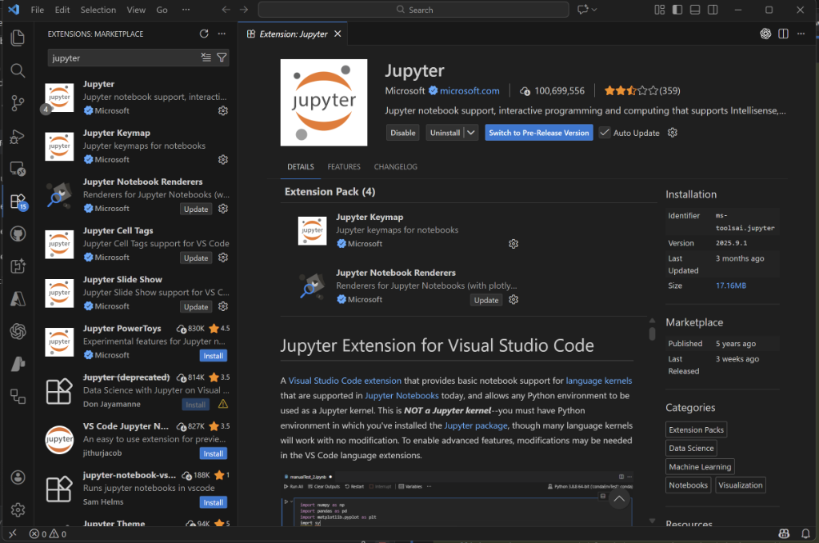Open Copilot chat icon in title bar

coord(583,10)
